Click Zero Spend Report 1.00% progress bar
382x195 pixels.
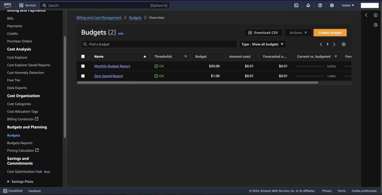(x=310, y=76)
